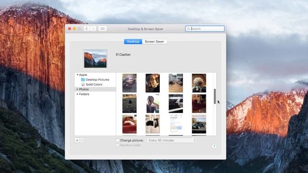Select the Photos row in sidebar
The image size is (308, 173).
(x=95, y=89)
